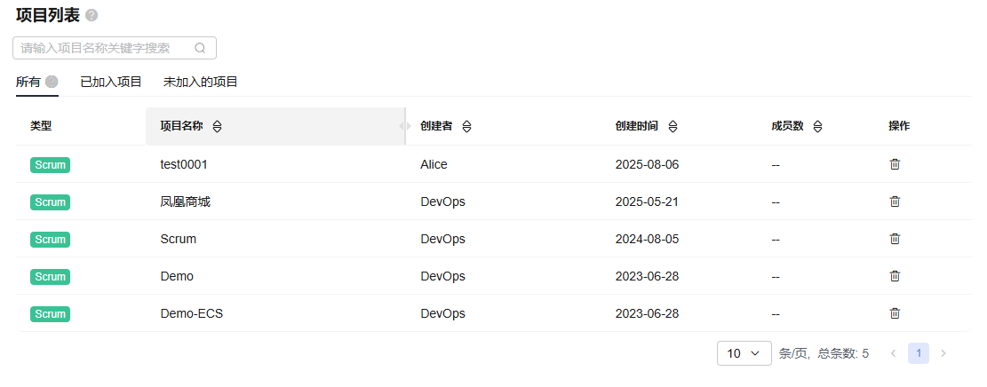Sort projects by 项目名称 column
This screenshot has height=387, width=987.
click(218, 126)
